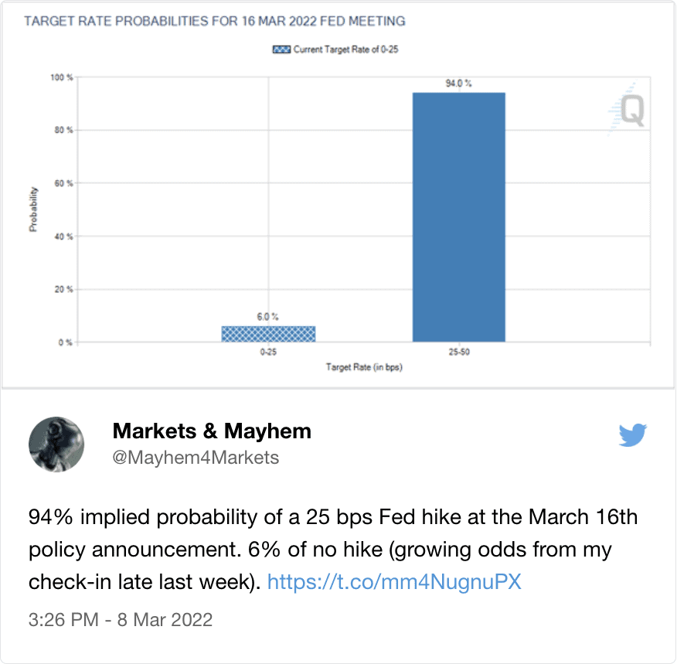
Task: Click the Q watermark logo on chart
Action: point(628,109)
